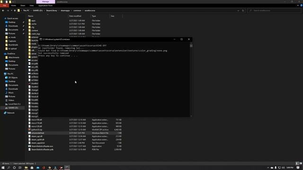303x170 pixels.
Task: Click steamapps in address breadcrumb
Action: click(x=65, y=10)
